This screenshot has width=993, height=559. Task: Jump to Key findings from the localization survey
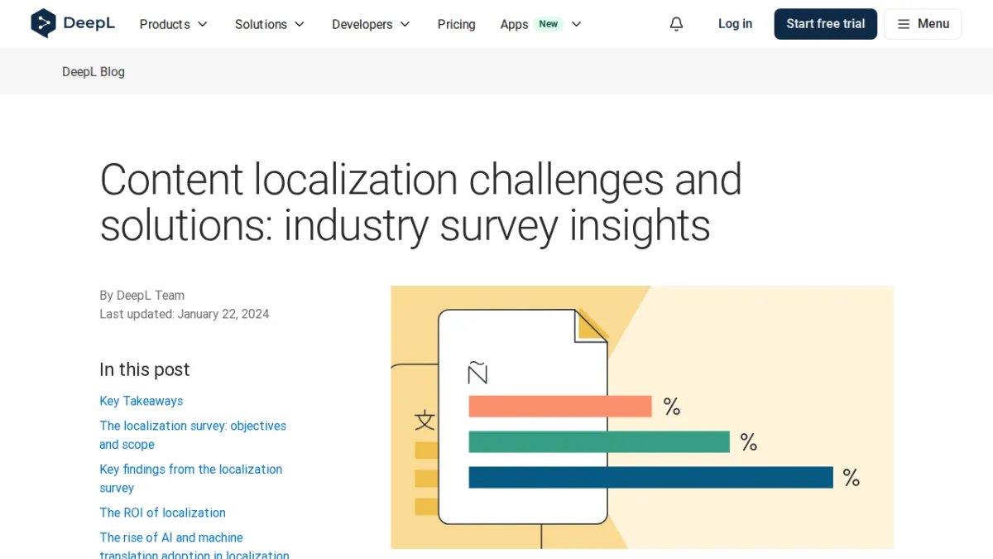point(191,479)
